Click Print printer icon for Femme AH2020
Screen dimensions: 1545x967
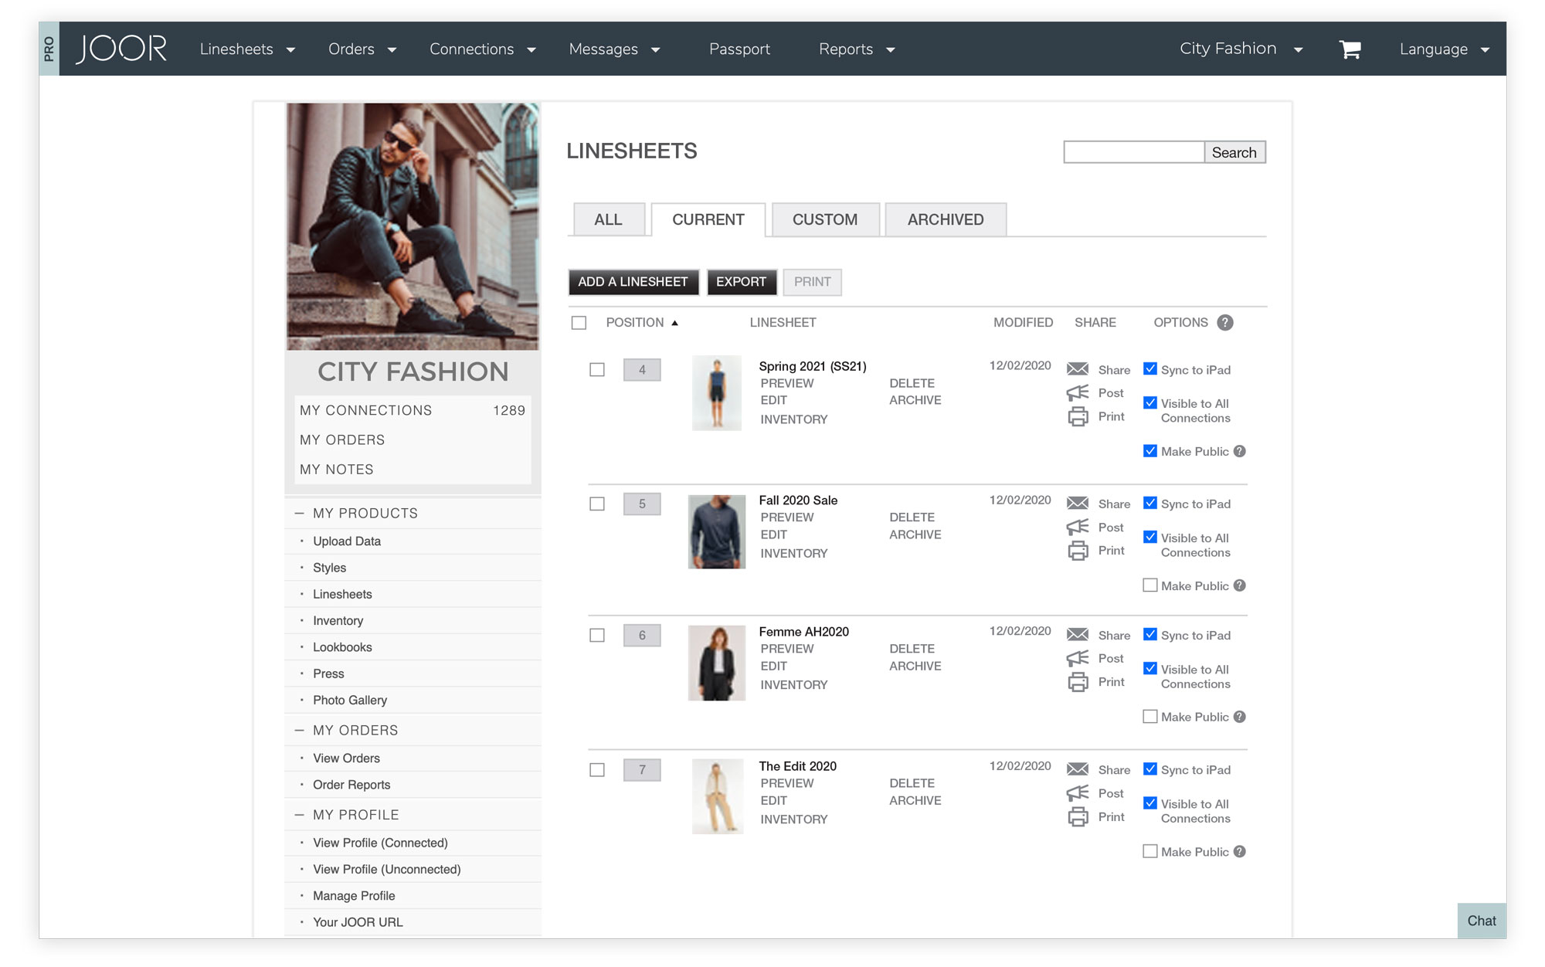click(1078, 682)
